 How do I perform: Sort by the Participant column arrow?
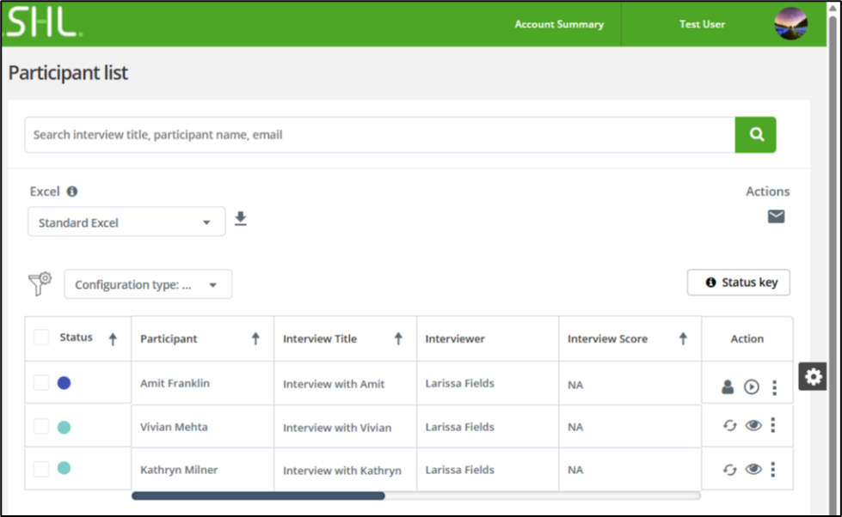[x=255, y=339]
